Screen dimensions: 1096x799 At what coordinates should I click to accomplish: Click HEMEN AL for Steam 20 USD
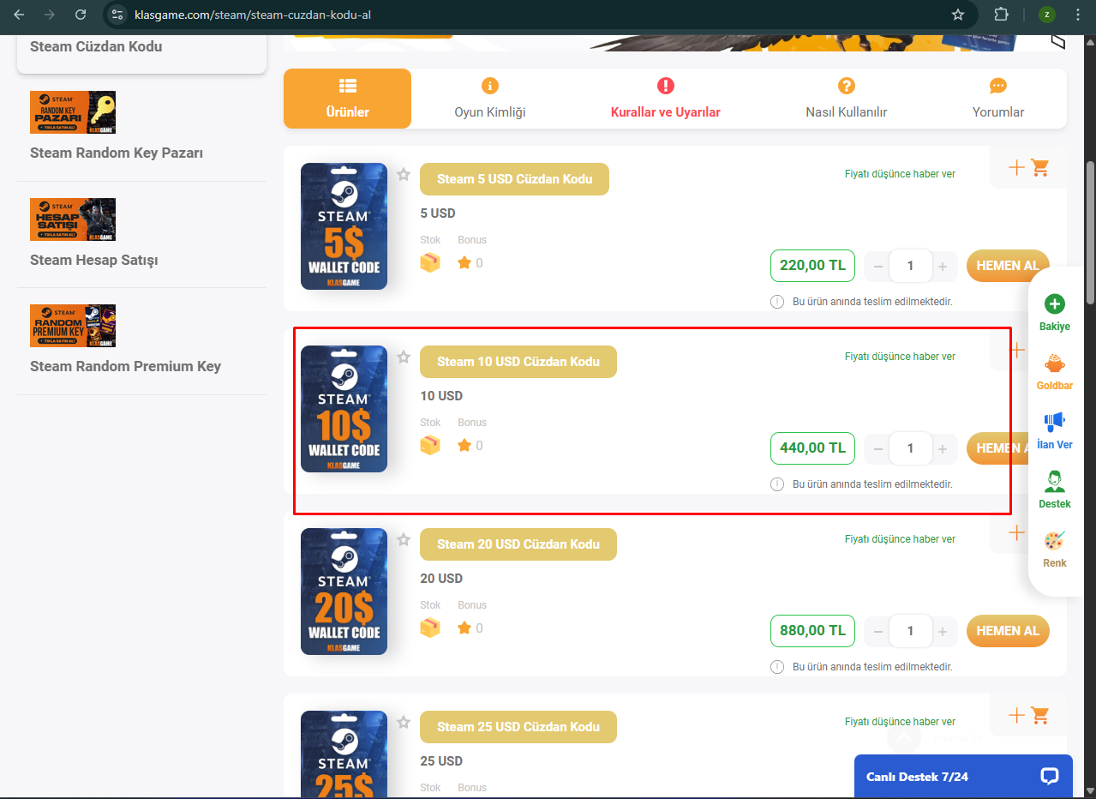click(1008, 631)
